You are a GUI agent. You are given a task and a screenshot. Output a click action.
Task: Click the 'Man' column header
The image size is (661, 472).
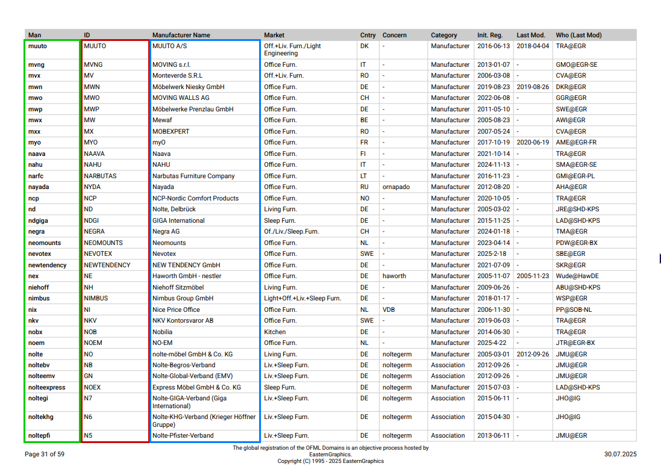coord(34,35)
